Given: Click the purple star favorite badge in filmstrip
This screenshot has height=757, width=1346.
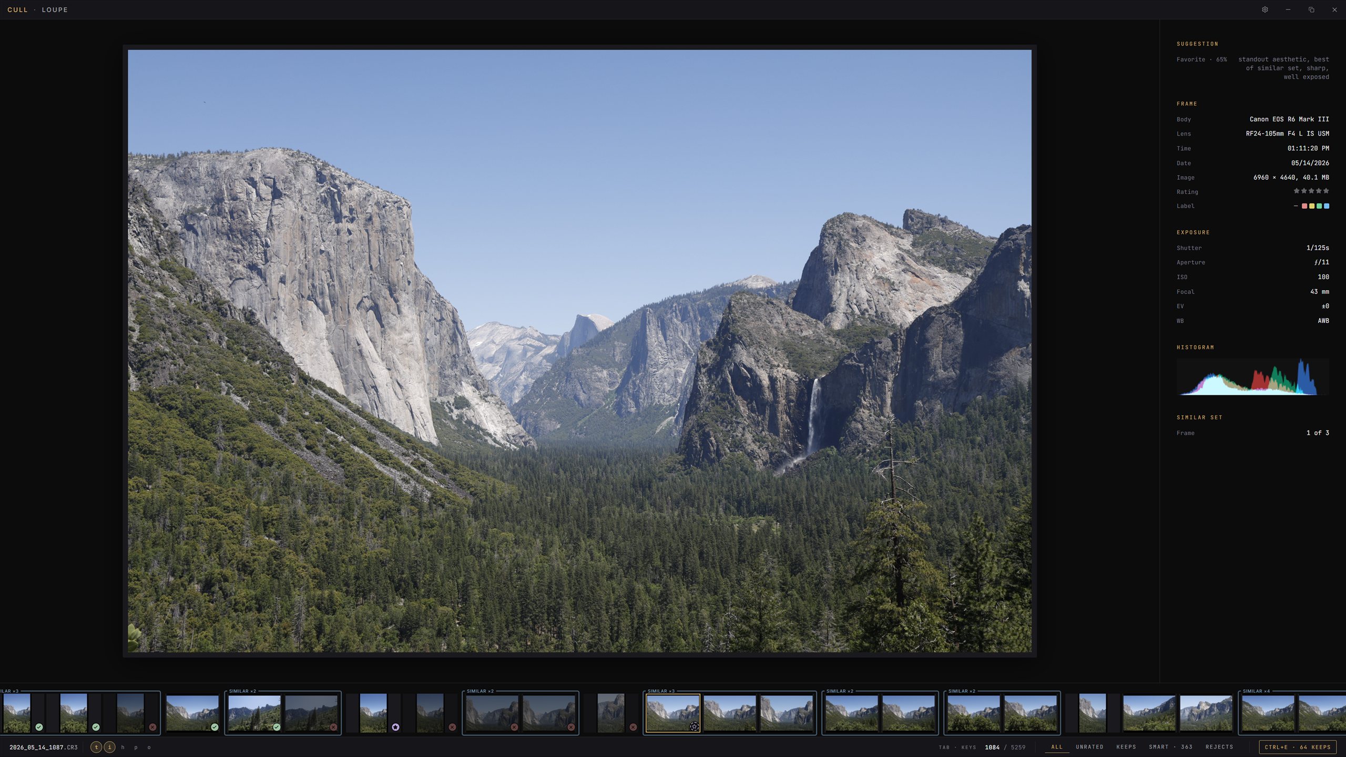Looking at the screenshot, I should pyautogui.click(x=395, y=727).
